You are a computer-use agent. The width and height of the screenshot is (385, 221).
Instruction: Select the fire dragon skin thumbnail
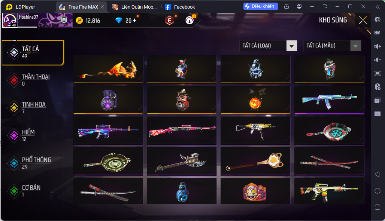108,69
